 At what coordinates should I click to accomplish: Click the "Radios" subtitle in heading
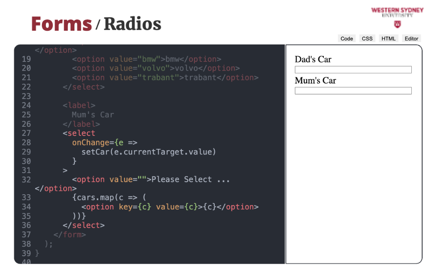(x=132, y=24)
